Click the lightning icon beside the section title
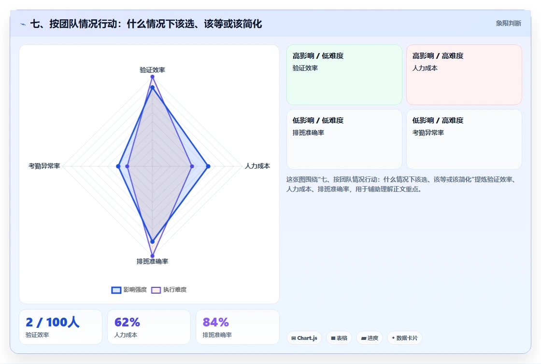 coord(23,24)
